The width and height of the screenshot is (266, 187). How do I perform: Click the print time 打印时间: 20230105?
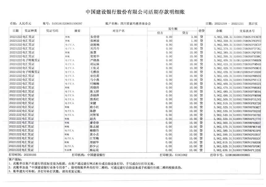tap(22, 155)
